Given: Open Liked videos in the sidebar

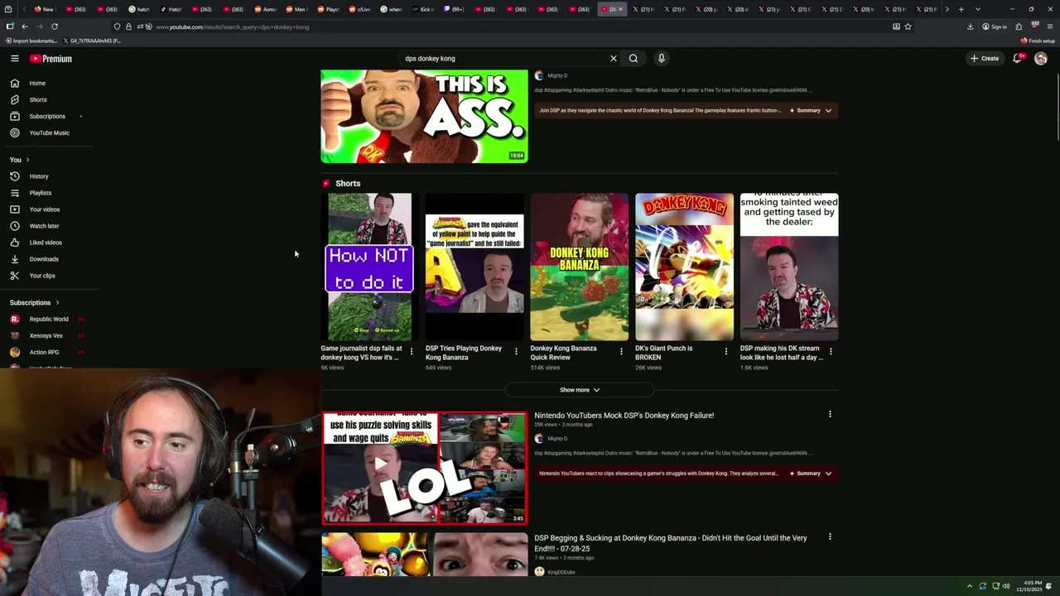Looking at the screenshot, I should (46, 243).
